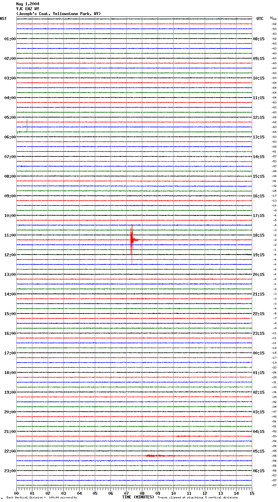Click the "14:15" UTC time label
Screen dimensions: 278x502
click(x=259, y=157)
